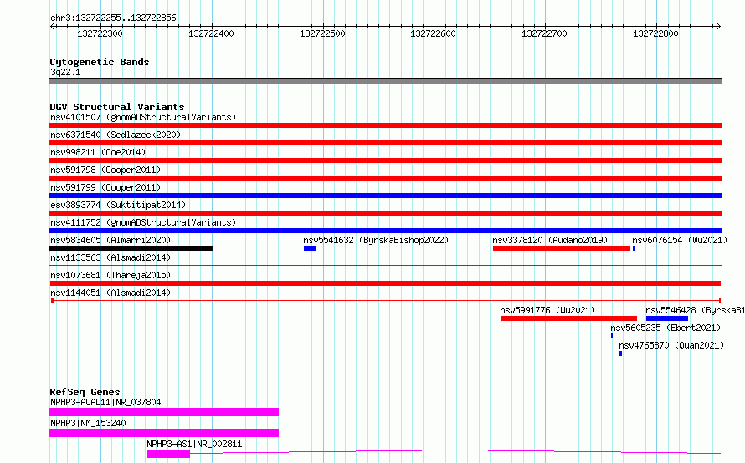Click the ruler's left arrow end
The width and height of the screenshot is (745, 463).
tap(52, 26)
